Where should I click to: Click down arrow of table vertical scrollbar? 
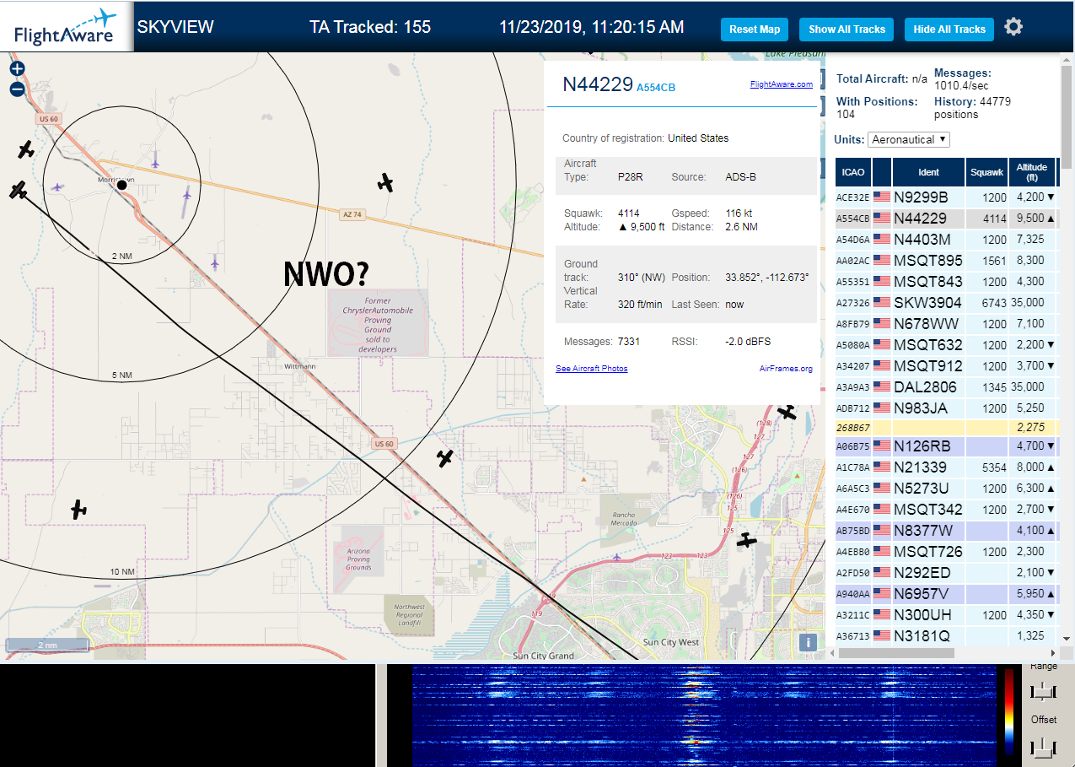tap(1067, 639)
